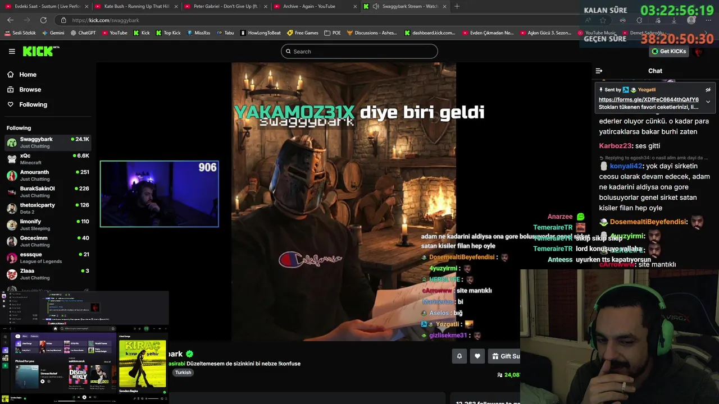Click the DosemealtiBeyefendisi username in the chat panel

(x=648, y=222)
